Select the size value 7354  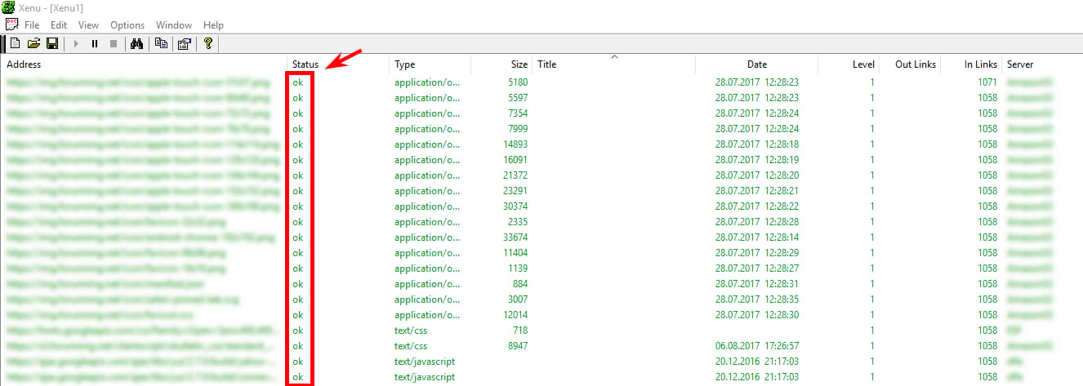[x=518, y=113]
